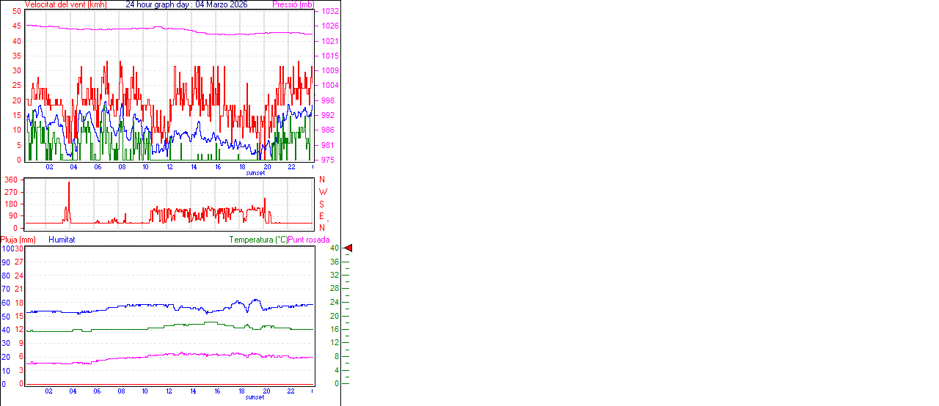This screenshot has width=939, height=406.
Task: Click the red triangle marker beside 40
Action: point(348,248)
